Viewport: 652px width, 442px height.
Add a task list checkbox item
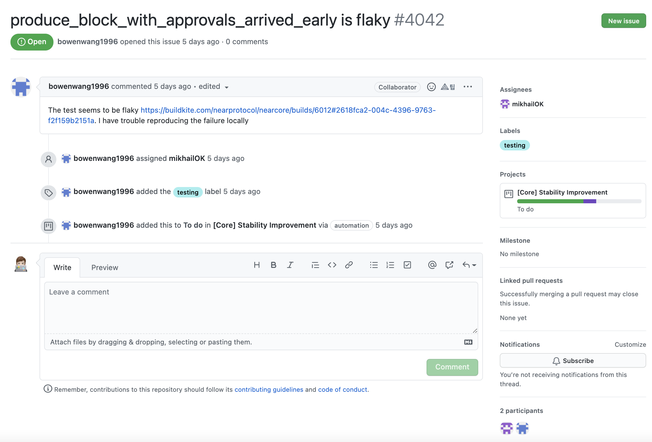(407, 265)
